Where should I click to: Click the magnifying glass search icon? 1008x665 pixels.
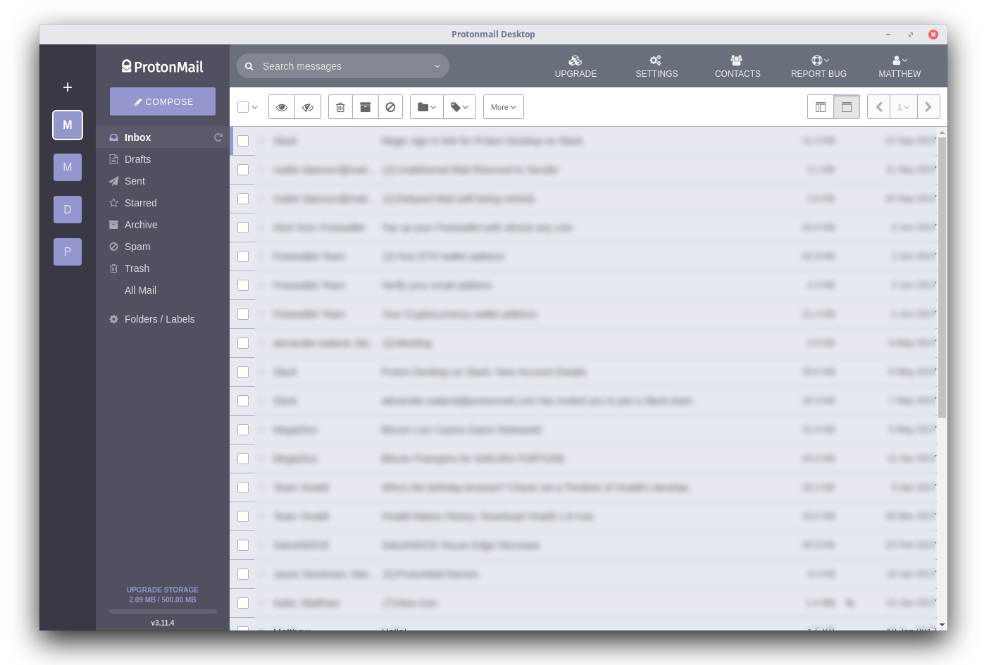(249, 66)
